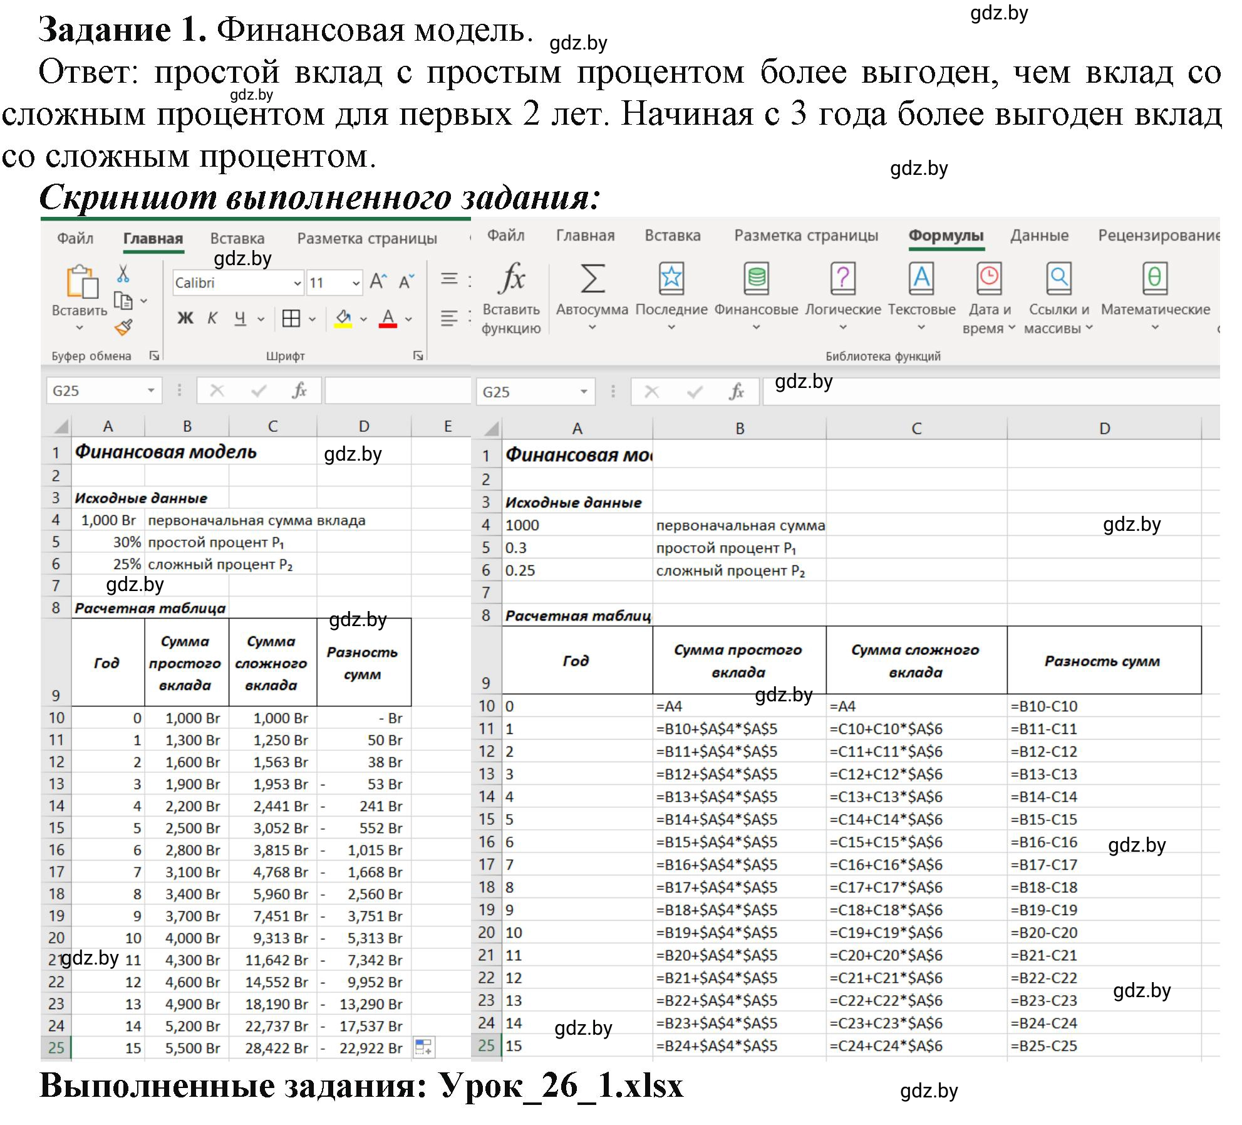Click fx insert function in right formula bar
Viewport: 1242px width, 1125px height.
pos(737,392)
